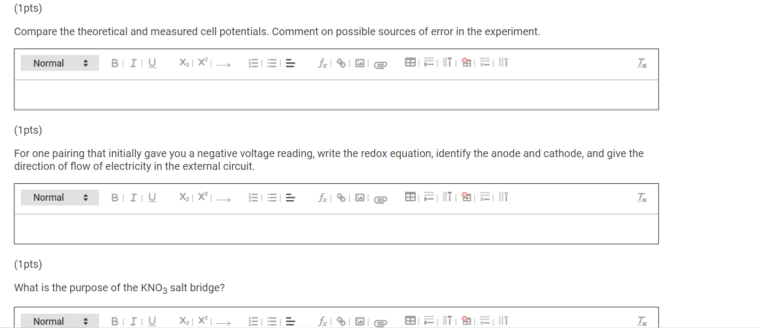Create a numbered list in the first editor

point(254,62)
